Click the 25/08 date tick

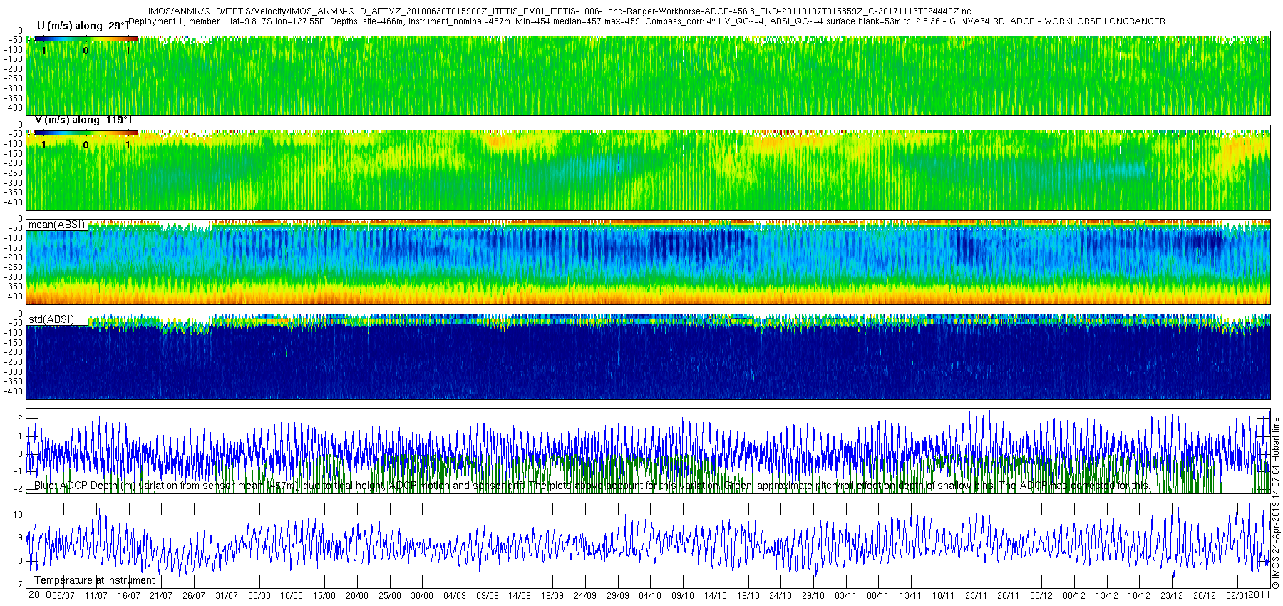click(390, 595)
